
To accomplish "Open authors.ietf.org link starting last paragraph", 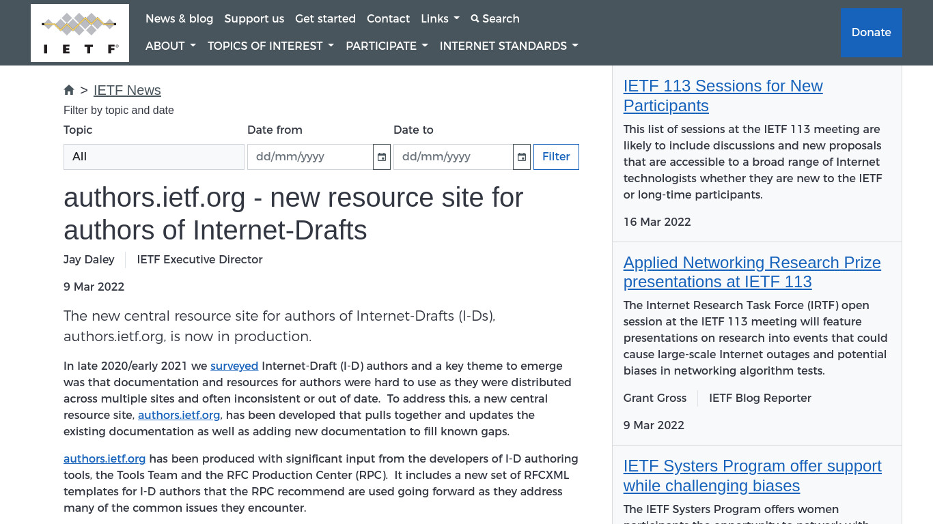I will (x=105, y=458).
